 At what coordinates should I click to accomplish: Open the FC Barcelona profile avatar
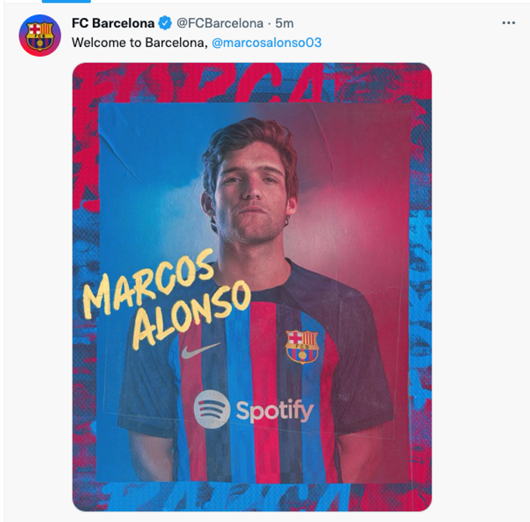[x=40, y=35]
